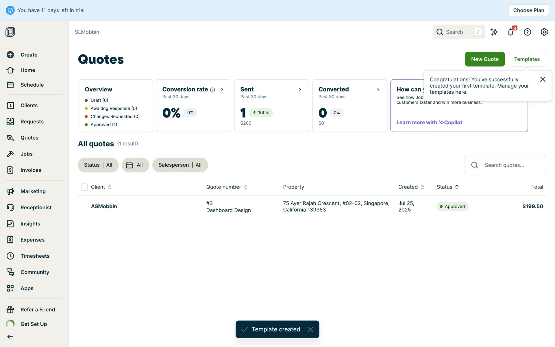Open settings gear icon
The image size is (555, 347).
(544, 32)
